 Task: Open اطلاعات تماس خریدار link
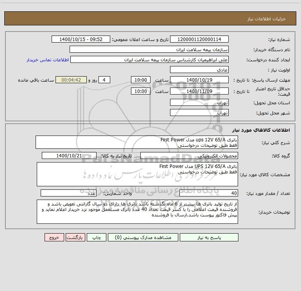(x=48, y=60)
